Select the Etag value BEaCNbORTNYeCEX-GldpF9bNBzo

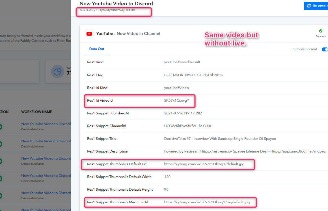(193, 75)
